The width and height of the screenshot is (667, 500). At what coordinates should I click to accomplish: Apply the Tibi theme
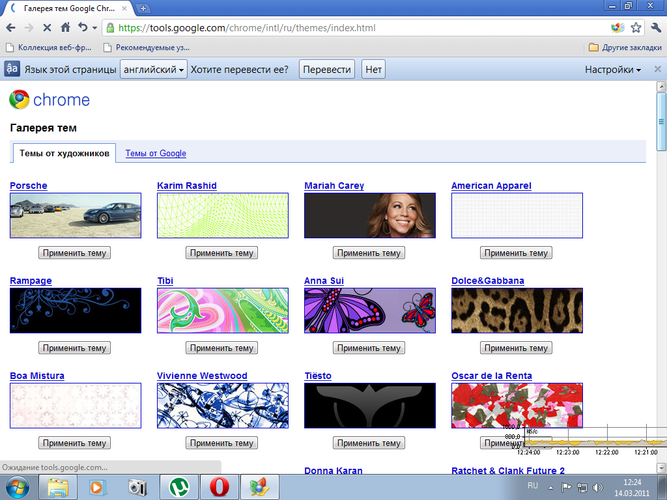[221, 348]
